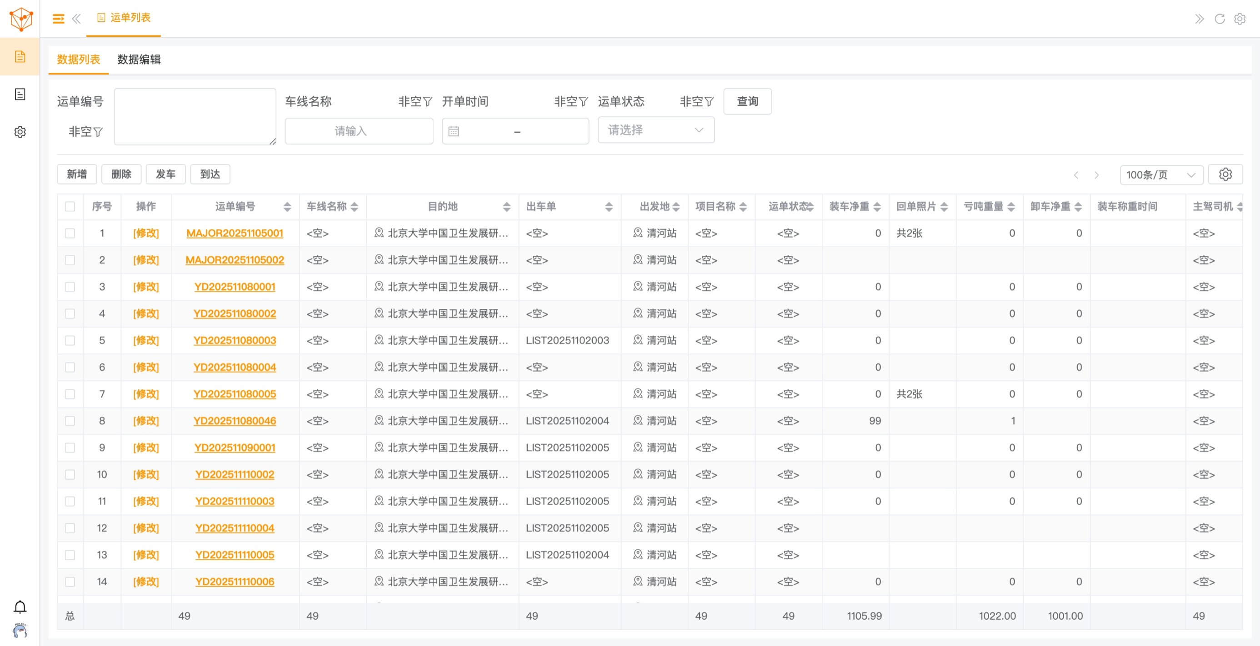Sort by 运单编号 using its sort arrows
The width and height of the screenshot is (1260, 646).
288,206
